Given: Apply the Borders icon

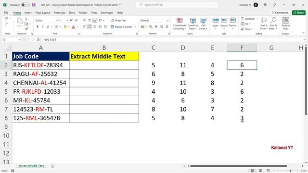Looking at the screenshot, I should tap(56, 27).
